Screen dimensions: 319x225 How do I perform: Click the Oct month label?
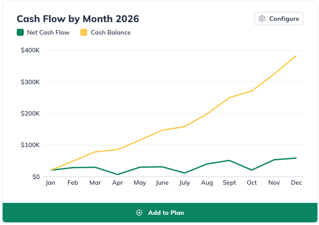coord(252,183)
